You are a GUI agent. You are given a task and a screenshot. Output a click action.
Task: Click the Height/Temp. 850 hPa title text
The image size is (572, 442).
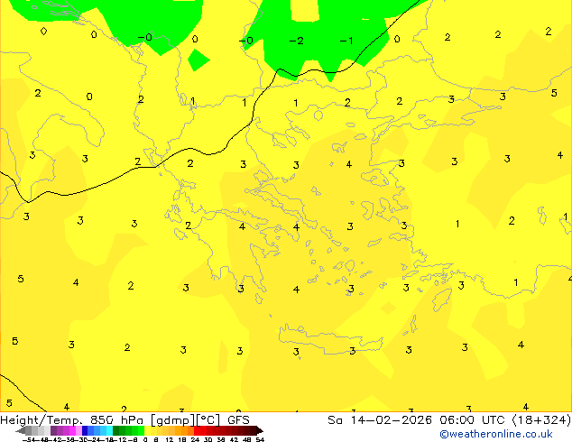pyautogui.click(x=72, y=420)
